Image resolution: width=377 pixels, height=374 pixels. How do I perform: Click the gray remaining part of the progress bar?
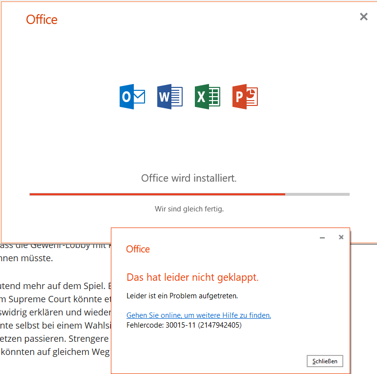317,194
